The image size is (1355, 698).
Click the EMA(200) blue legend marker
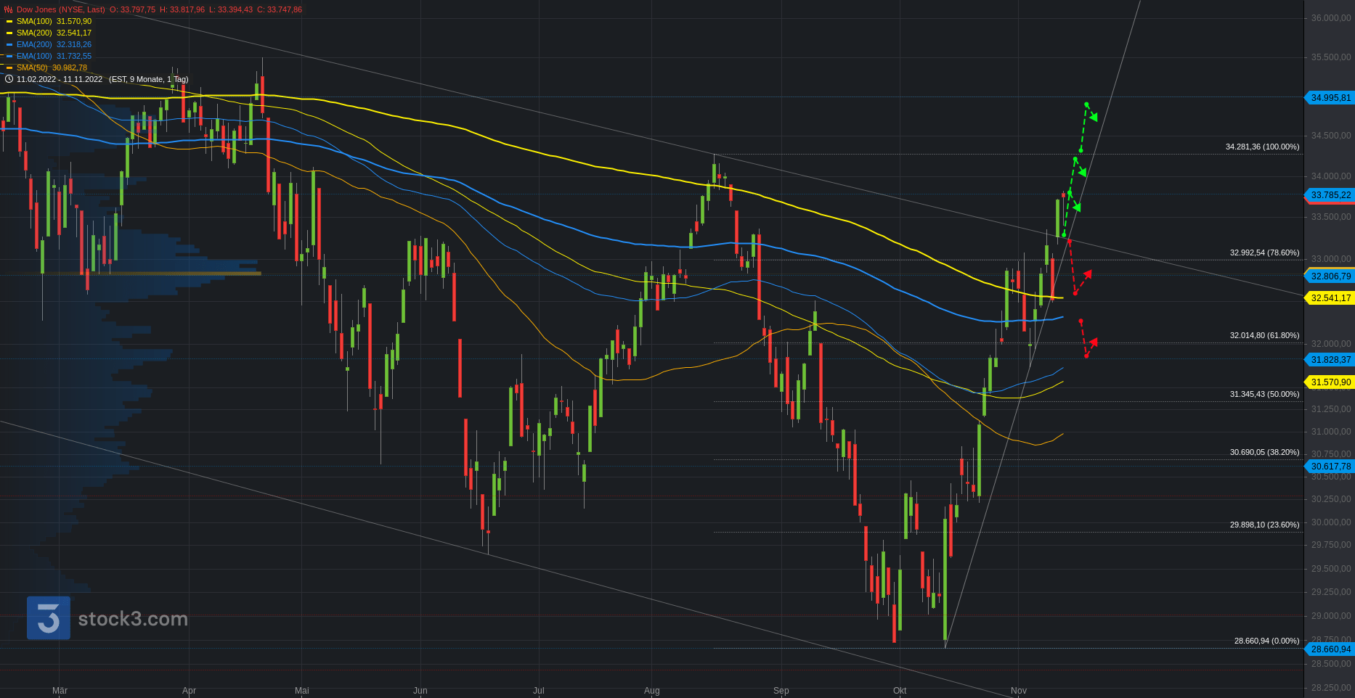tap(9, 45)
